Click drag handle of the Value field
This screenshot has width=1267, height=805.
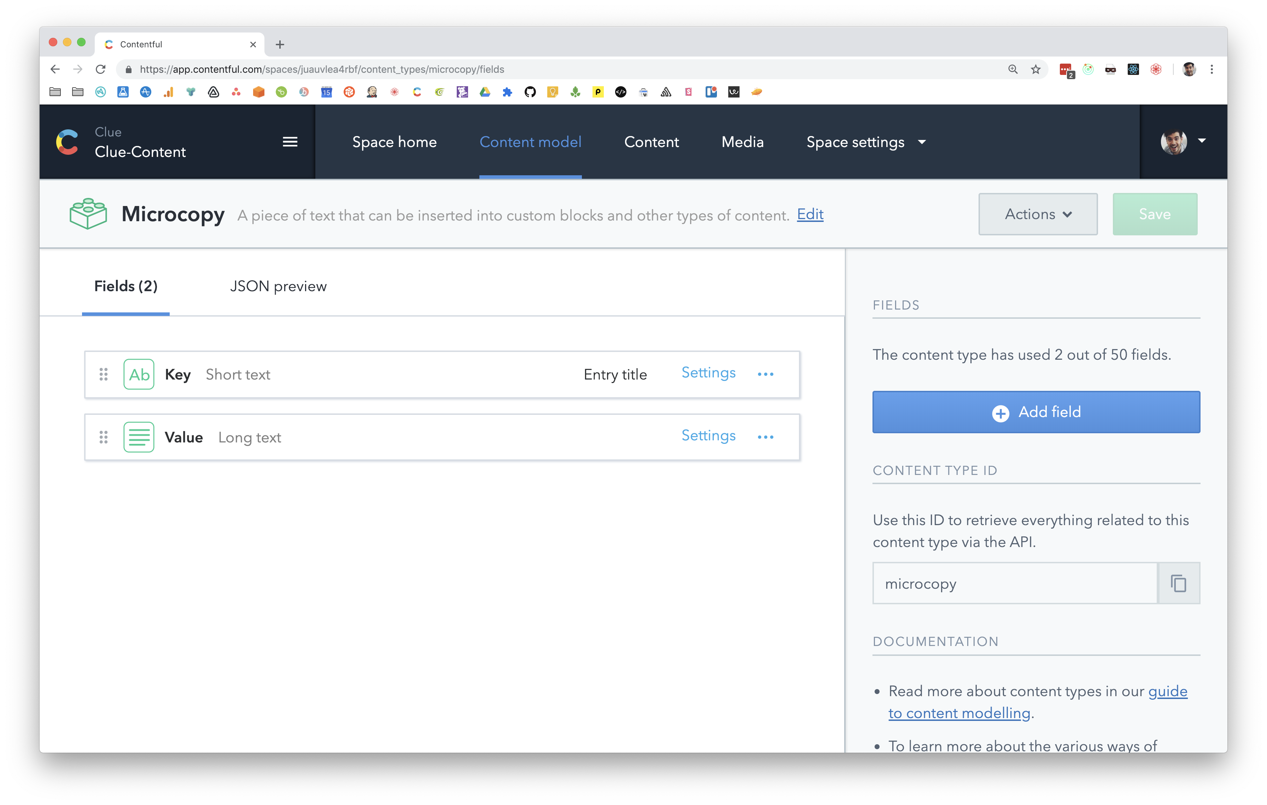[104, 437]
